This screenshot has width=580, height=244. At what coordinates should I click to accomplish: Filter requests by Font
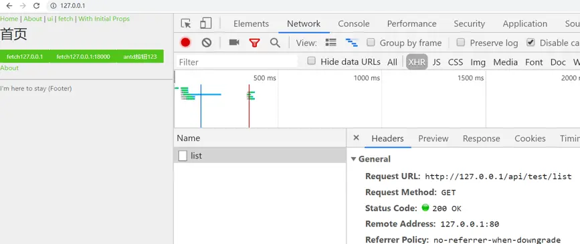[x=534, y=62]
